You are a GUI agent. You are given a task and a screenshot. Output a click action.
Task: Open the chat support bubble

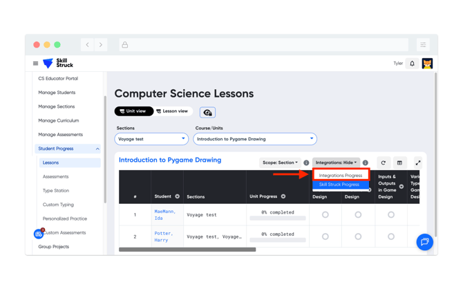[x=424, y=241]
